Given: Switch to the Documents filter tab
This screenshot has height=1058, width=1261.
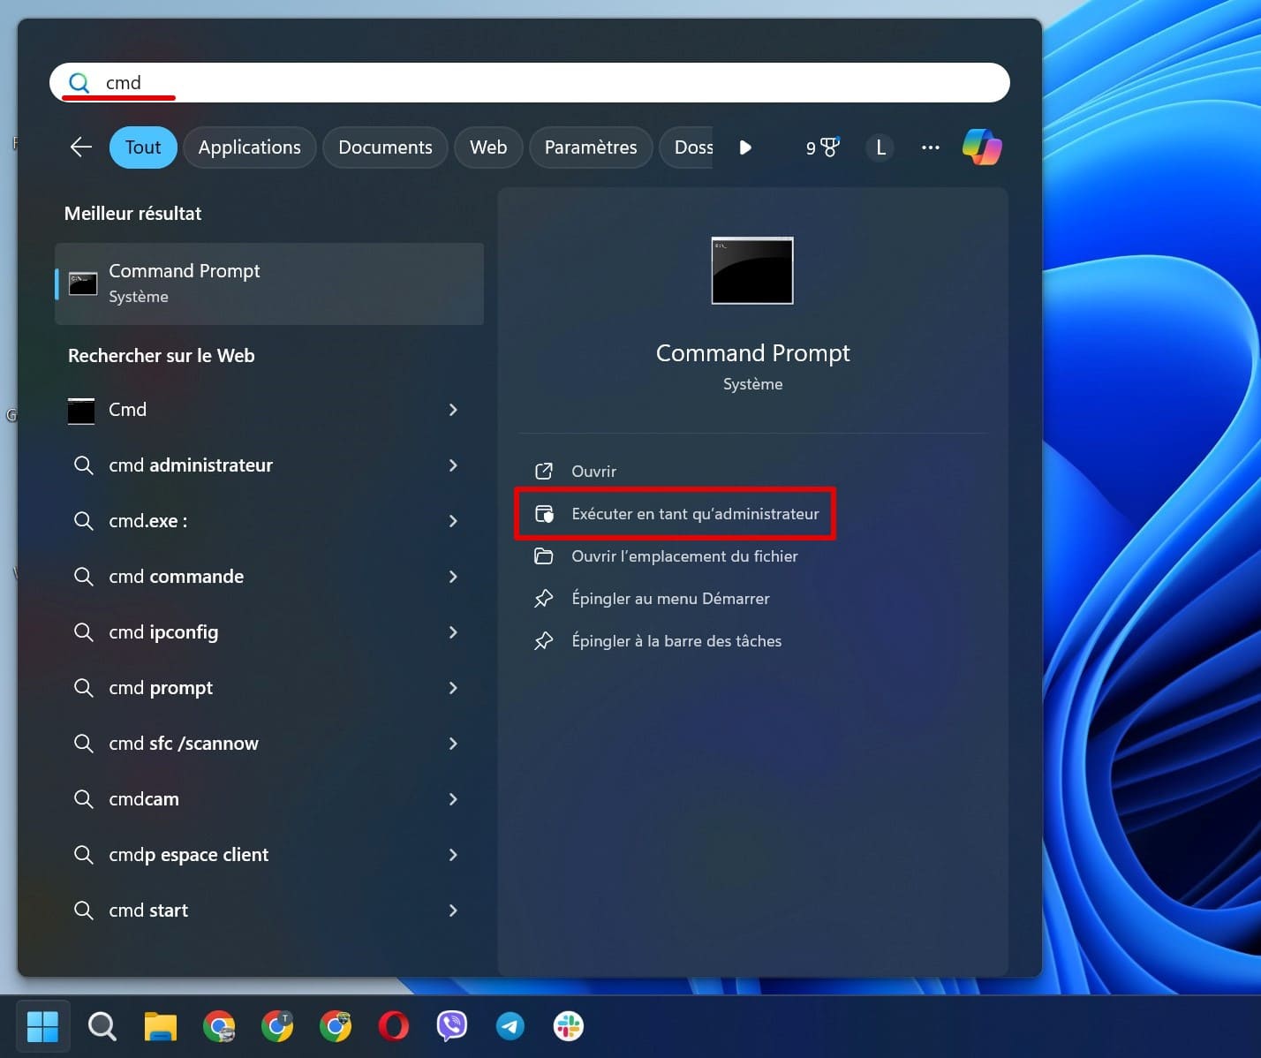Looking at the screenshot, I should [x=385, y=147].
